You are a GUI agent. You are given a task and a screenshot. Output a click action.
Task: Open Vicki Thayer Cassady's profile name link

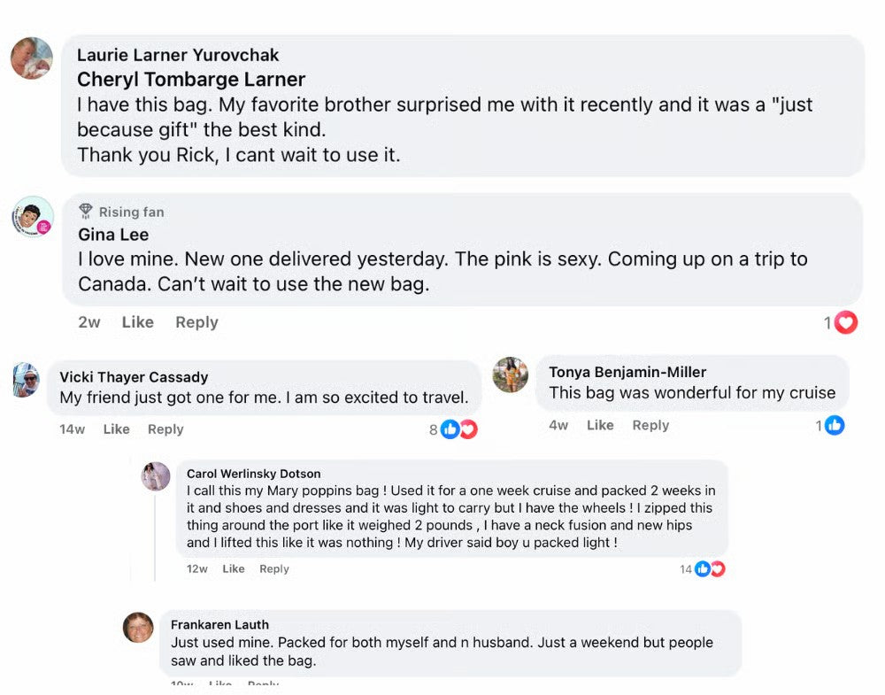tap(134, 377)
